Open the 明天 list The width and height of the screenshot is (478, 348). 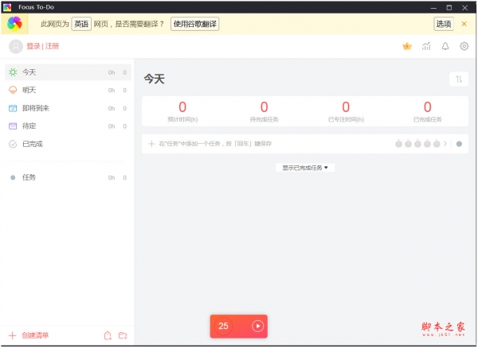pos(68,91)
